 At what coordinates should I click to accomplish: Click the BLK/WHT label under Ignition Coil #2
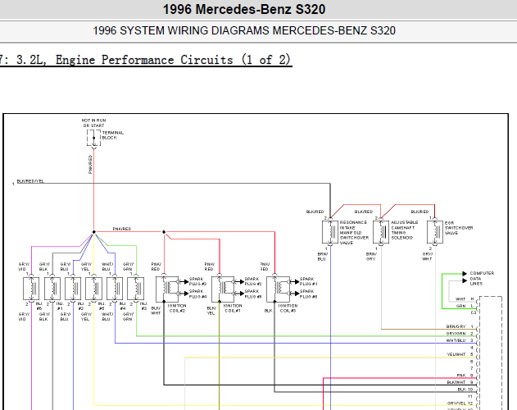tap(156, 311)
